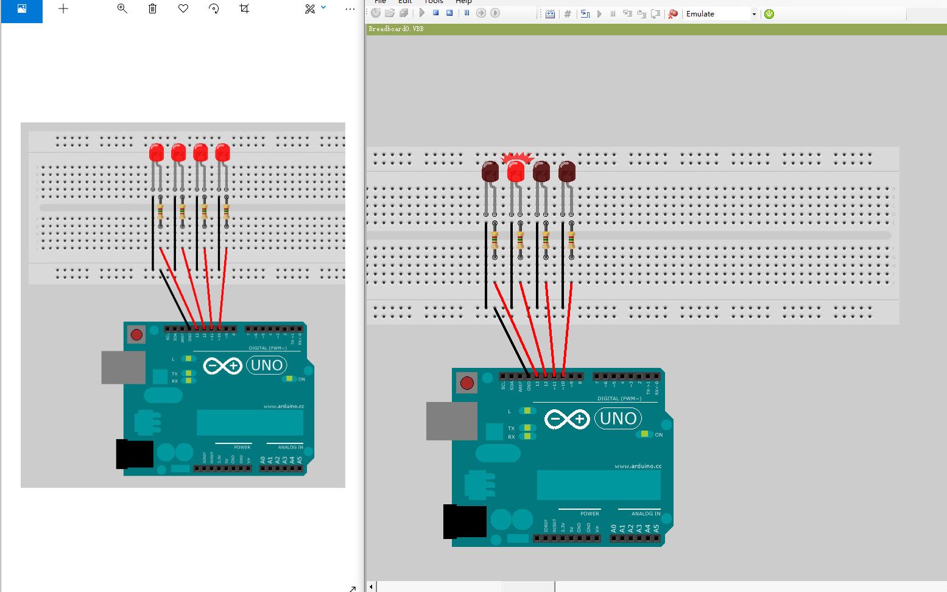Open the Tools menu
This screenshot has width=947, height=592.
tap(433, 2)
